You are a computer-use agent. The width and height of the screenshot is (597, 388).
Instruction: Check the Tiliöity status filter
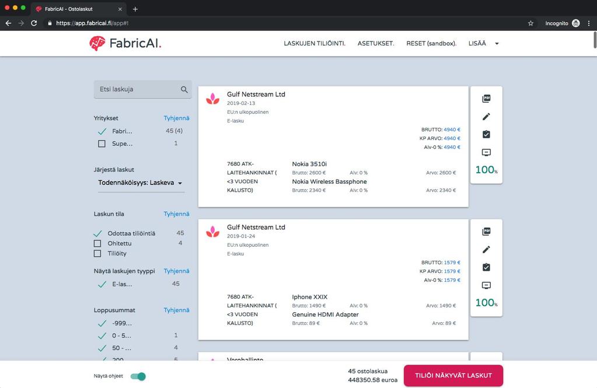point(97,253)
